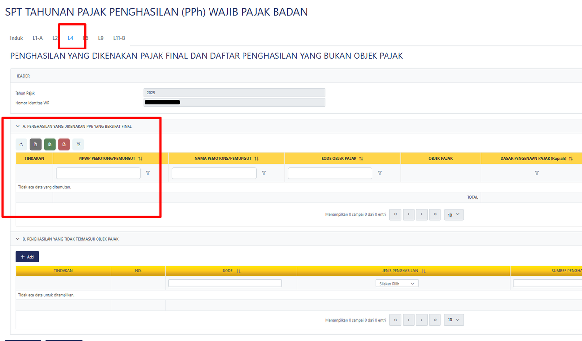Viewport: 582px width, 341px height.
Task: Click the NO. column header in section B
Action: [138, 271]
